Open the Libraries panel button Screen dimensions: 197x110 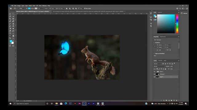(x=184, y=13)
